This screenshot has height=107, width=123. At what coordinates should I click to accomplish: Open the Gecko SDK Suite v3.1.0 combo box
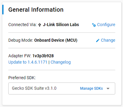[62, 89]
